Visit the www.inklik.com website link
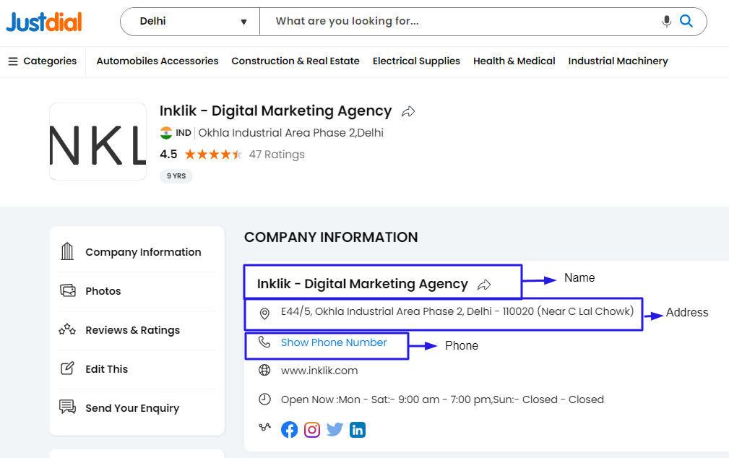The width and height of the screenshot is (729, 458). pyautogui.click(x=319, y=370)
